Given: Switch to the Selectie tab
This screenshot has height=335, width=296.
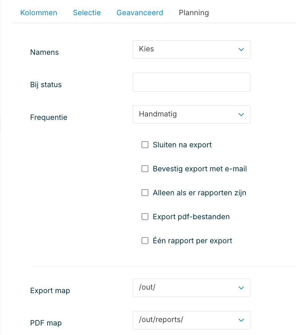Looking at the screenshot, I should click(87, 13).
